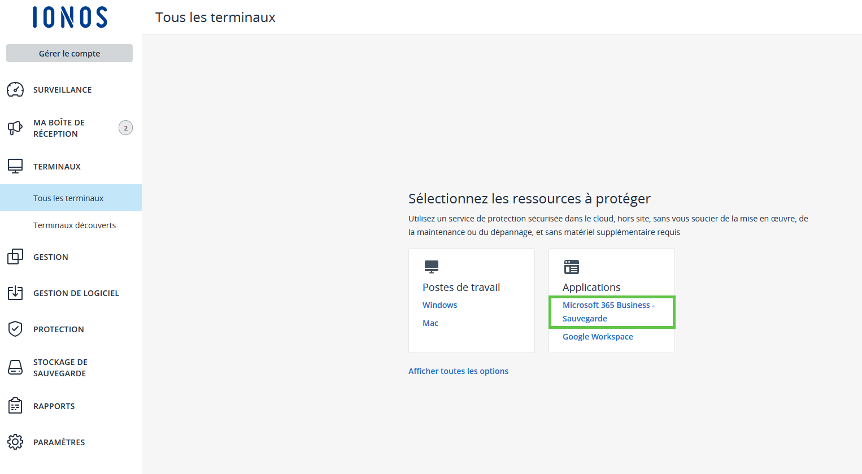Open the IONOS logo home link
Screen dimensions: 862x474
coord(70,18)
